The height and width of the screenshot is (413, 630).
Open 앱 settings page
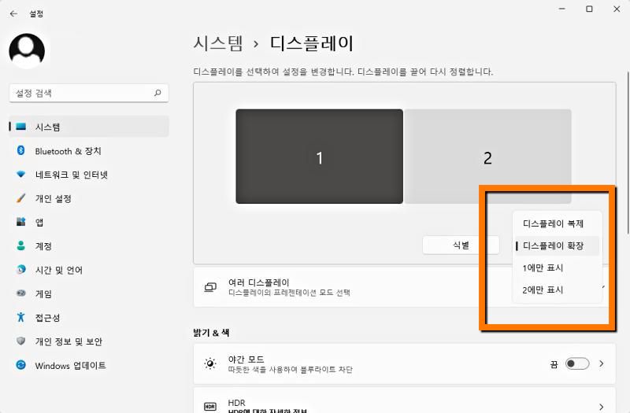(89, 222)
